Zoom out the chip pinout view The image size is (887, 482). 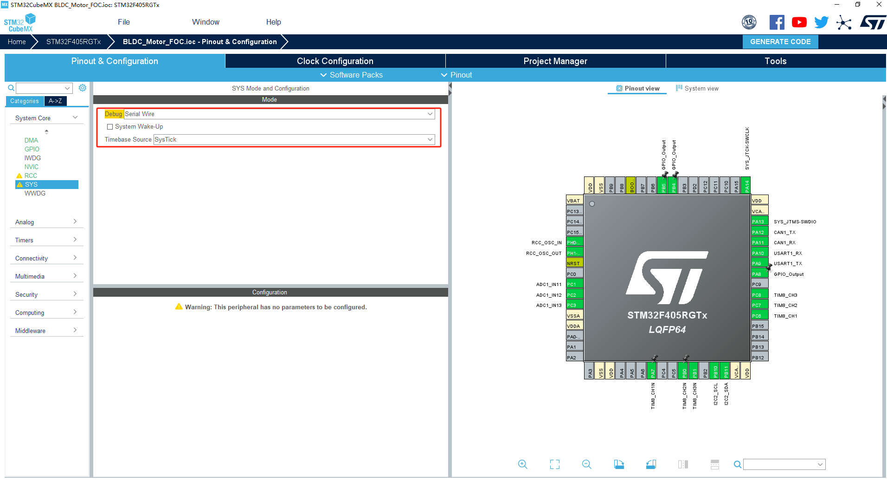(586, 464)
